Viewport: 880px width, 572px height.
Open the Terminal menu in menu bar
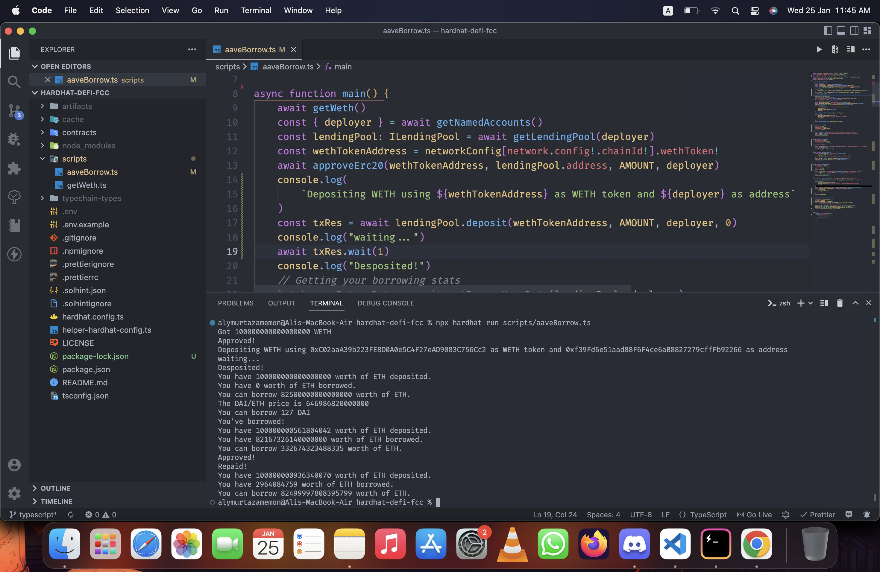tap(256, 10)
